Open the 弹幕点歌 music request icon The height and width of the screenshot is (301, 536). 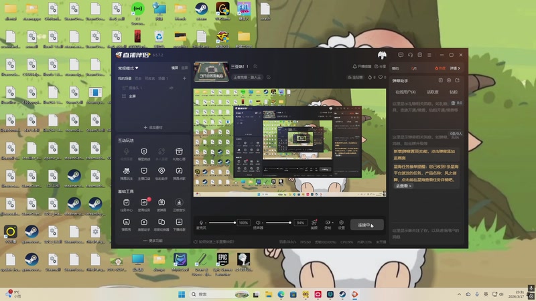(179, 173)
